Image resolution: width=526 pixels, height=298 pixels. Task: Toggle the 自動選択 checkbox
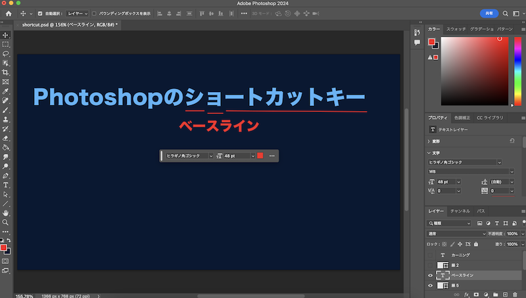[x=40, y=13]
